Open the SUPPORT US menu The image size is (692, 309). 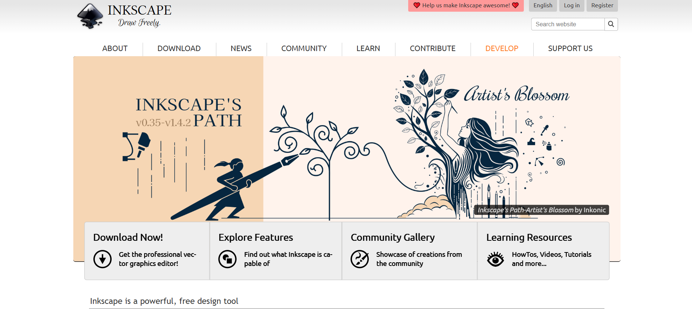tap(570, 49)
